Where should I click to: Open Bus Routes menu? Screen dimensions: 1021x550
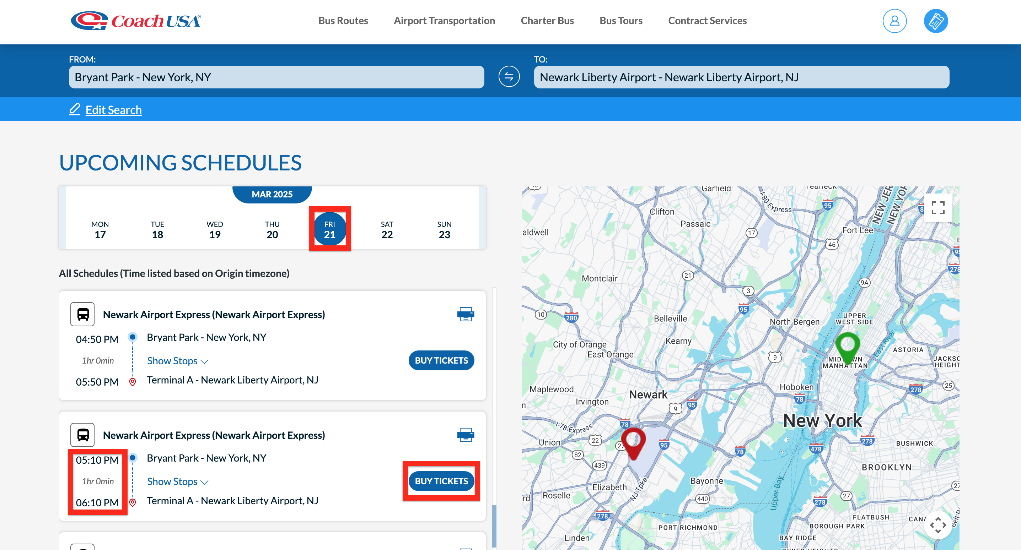click(x=343, y=21)
